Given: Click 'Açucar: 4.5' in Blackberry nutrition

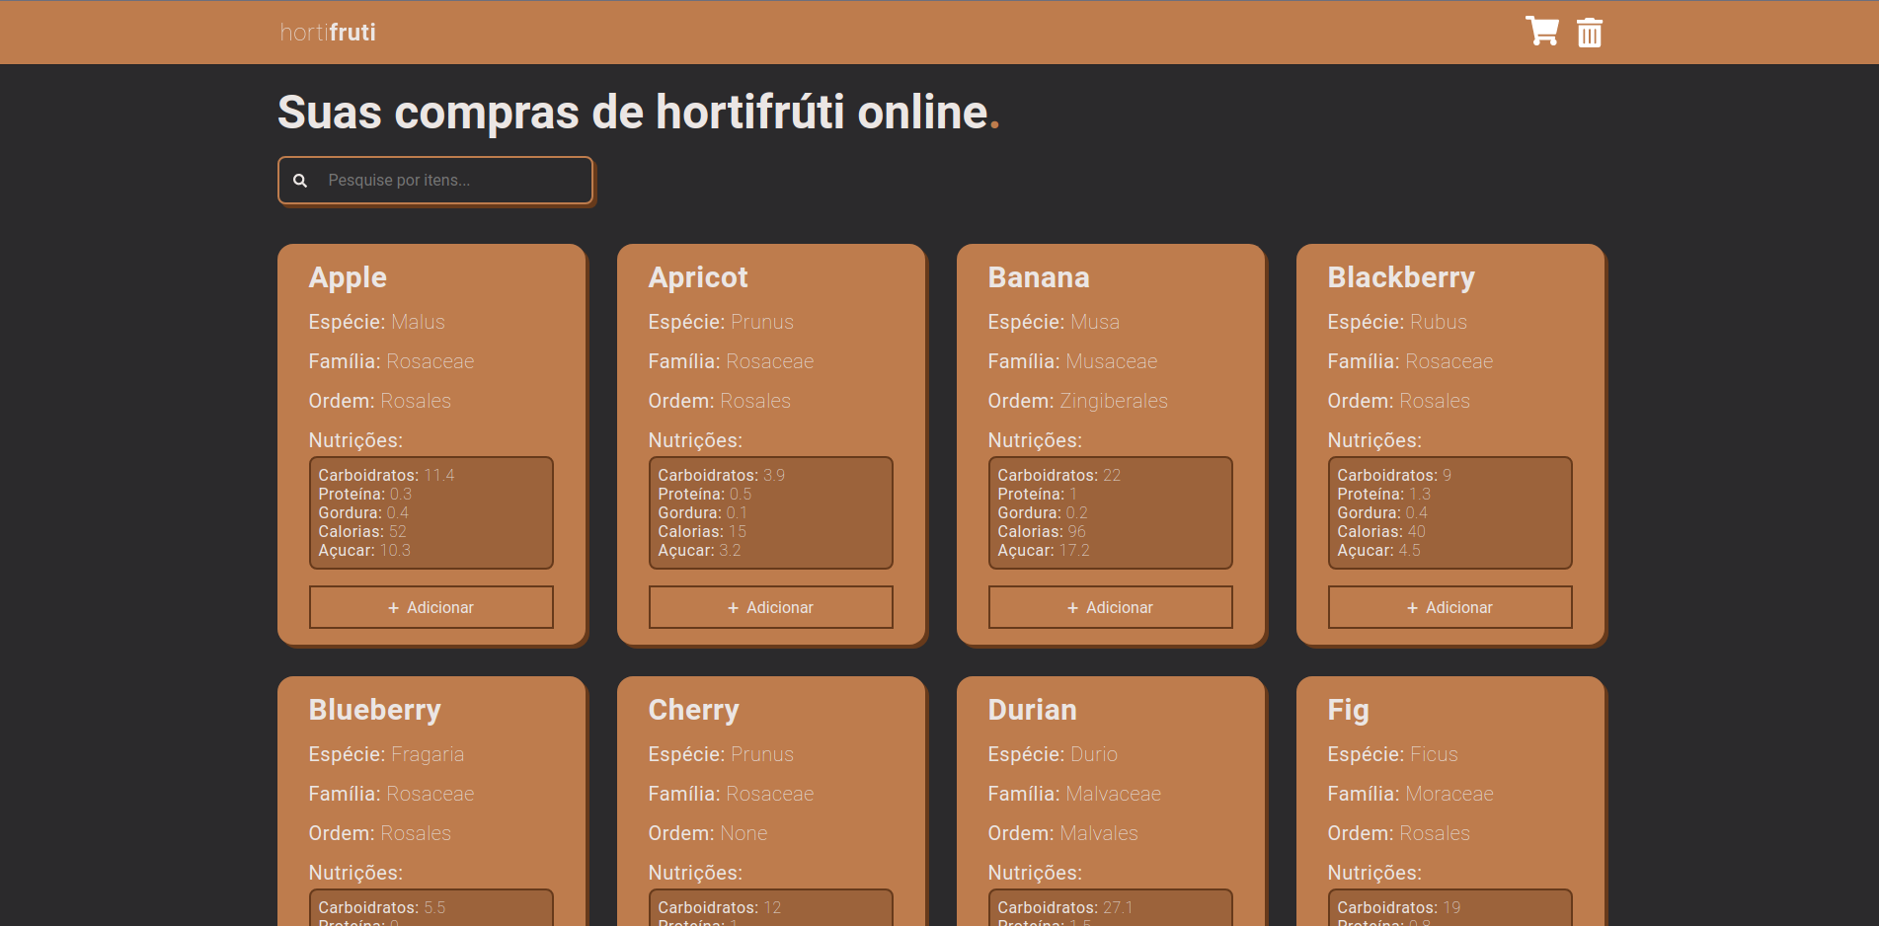Looking at the screenshot, I should [1379, 550].
